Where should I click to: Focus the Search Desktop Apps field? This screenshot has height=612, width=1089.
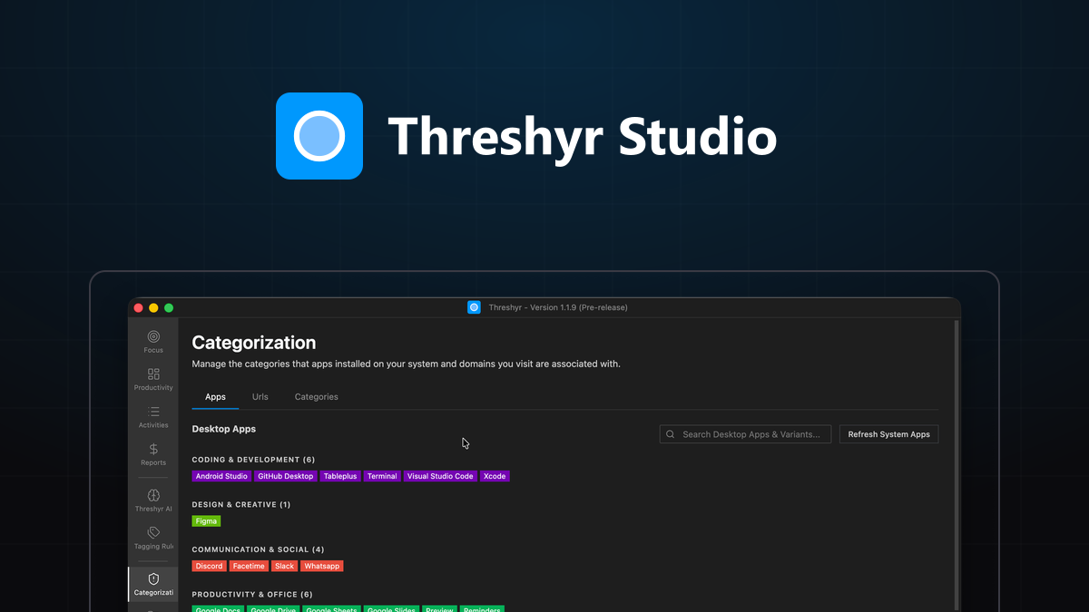[745, 434]
